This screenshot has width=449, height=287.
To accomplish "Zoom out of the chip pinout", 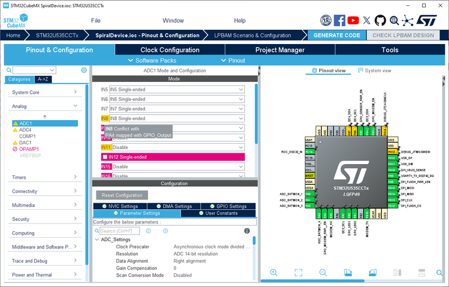I will 323,272.
